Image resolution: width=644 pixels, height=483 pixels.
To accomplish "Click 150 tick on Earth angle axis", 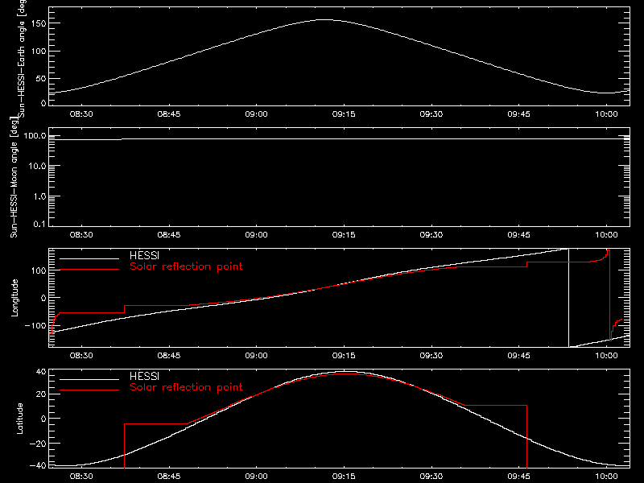I will click(39, 23).
